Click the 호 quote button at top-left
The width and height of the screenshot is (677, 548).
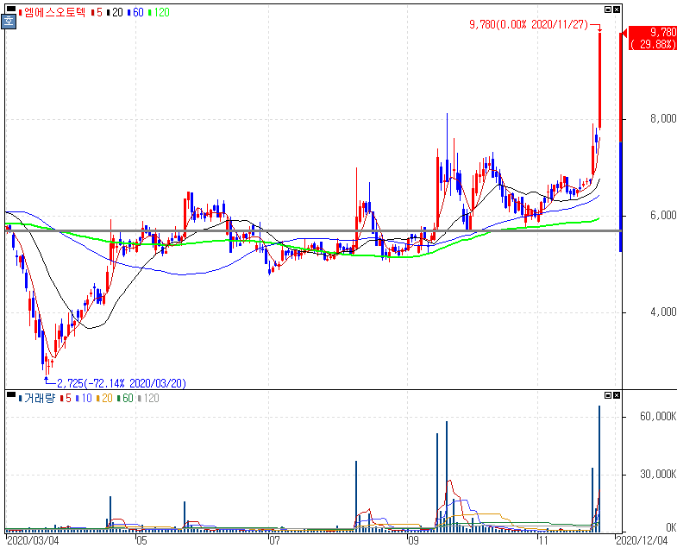pyautogui.click(x=9, y=22)
